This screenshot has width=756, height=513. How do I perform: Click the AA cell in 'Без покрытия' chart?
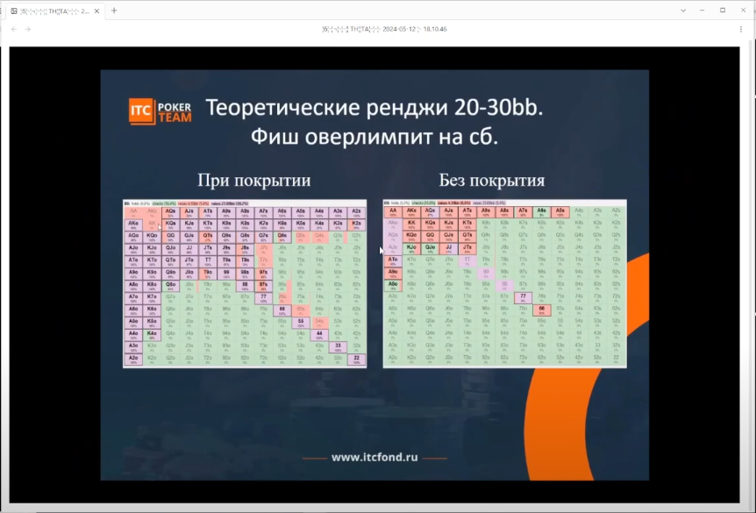pos(393,212)
